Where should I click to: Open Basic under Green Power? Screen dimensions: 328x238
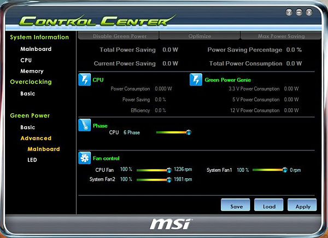coord(28,127)
